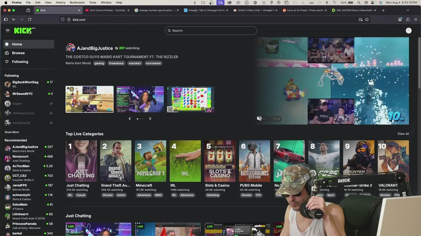Click the kick.com address bar
This screenshot has height=236, width=421.
click(210, 19)
